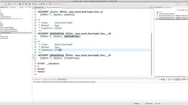The width and height of the screenshot is (188, 105).
Task: Select test_TestOverloading.h in the explorer tree
Action: pyautogui.click(x=7, y=27)
